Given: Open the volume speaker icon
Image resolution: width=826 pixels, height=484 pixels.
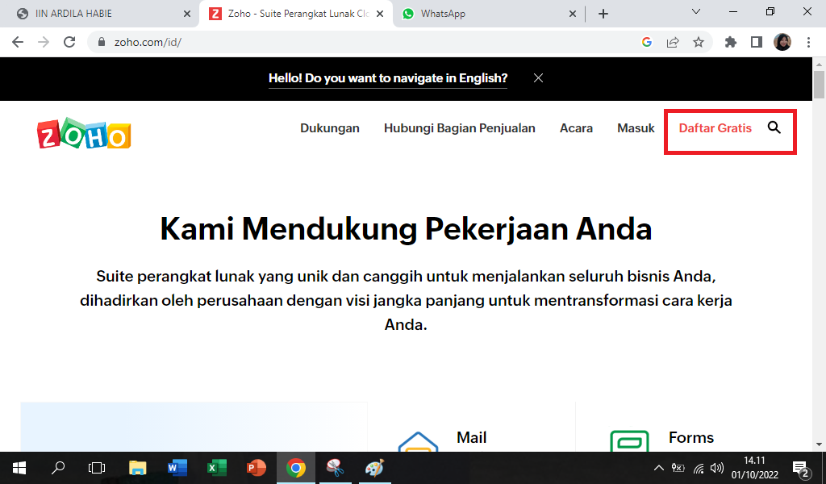Looking at the screenshot, I should coord(717,468).
